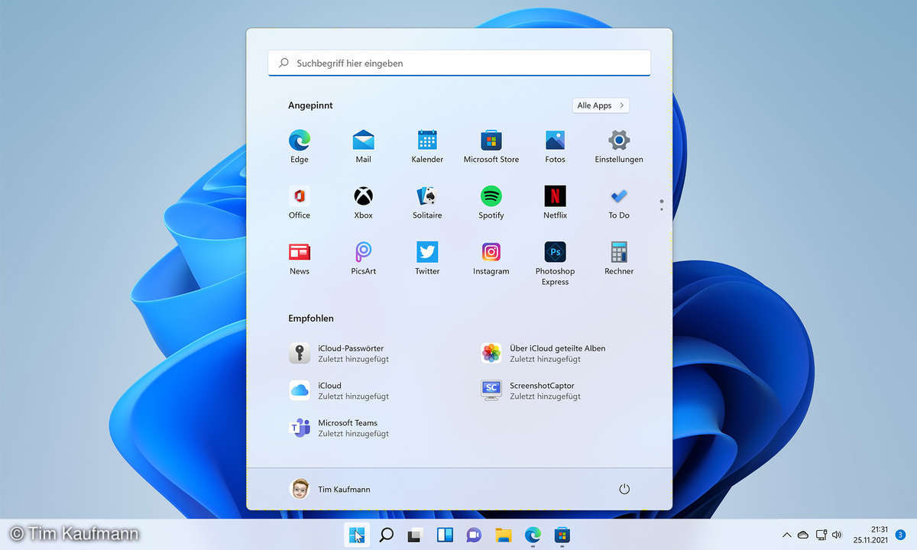Click the Start button on taskbar

355,535
